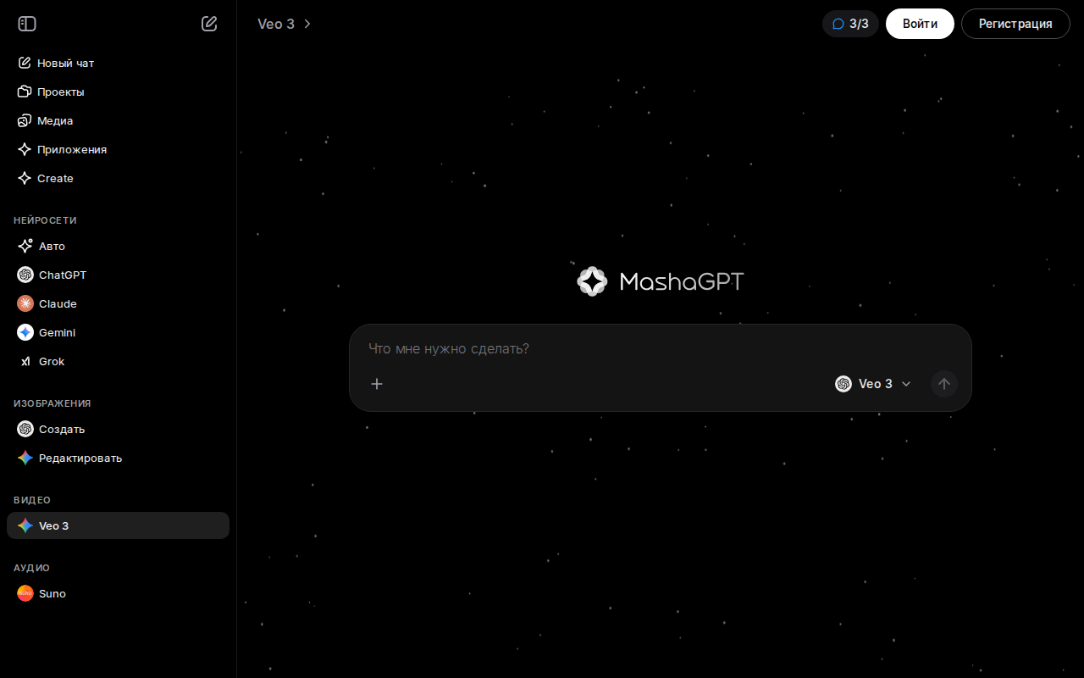The height and width of the screenshot is (678, 1084).
Task: Click the send arrow button
Action: coord(944,384)
